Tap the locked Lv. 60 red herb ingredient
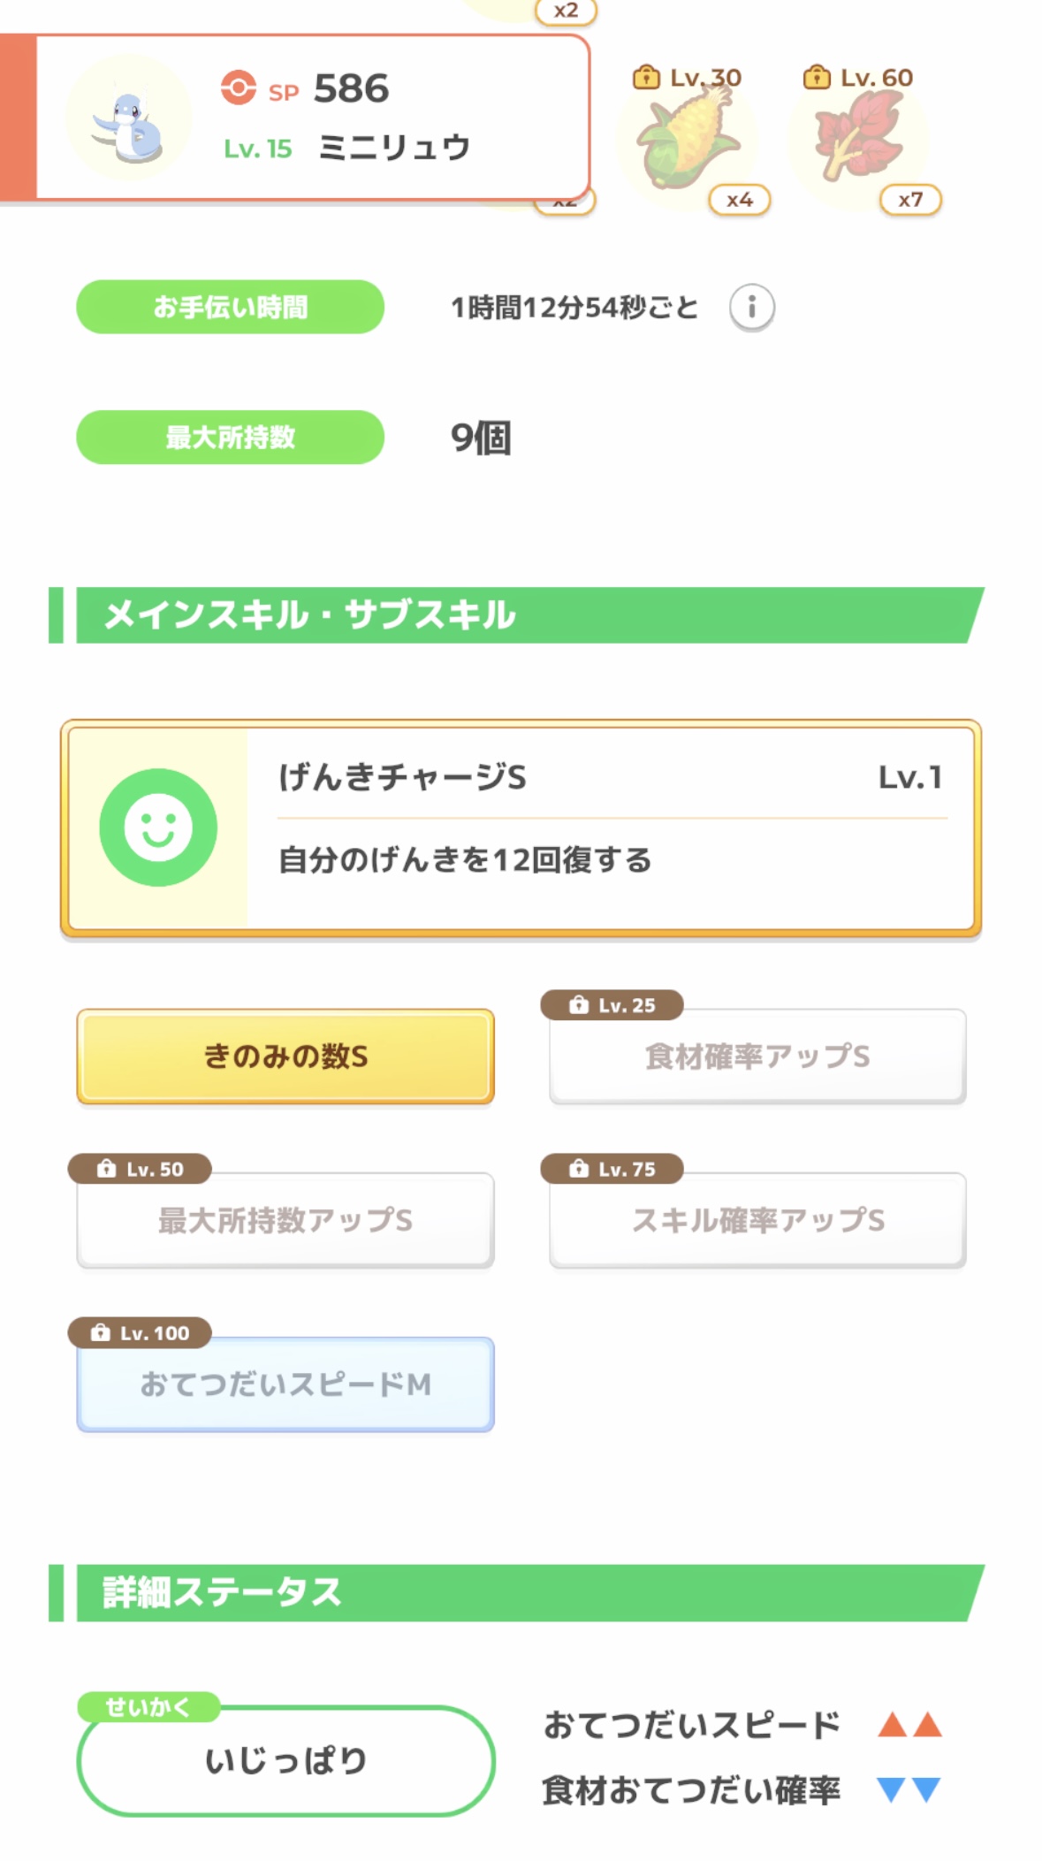 click(x=858, y=137)
